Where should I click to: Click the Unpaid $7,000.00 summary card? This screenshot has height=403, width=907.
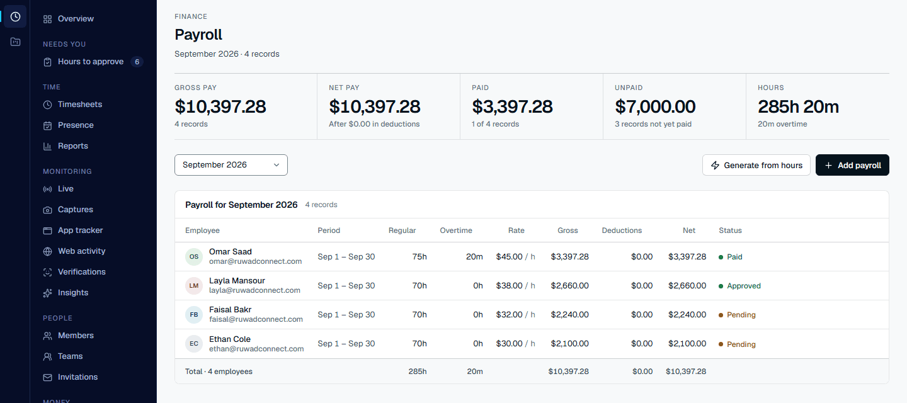675,106
